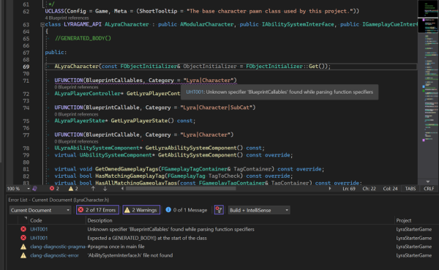Click warning icon beside AbilitySystemInterface.h not found

23,255
